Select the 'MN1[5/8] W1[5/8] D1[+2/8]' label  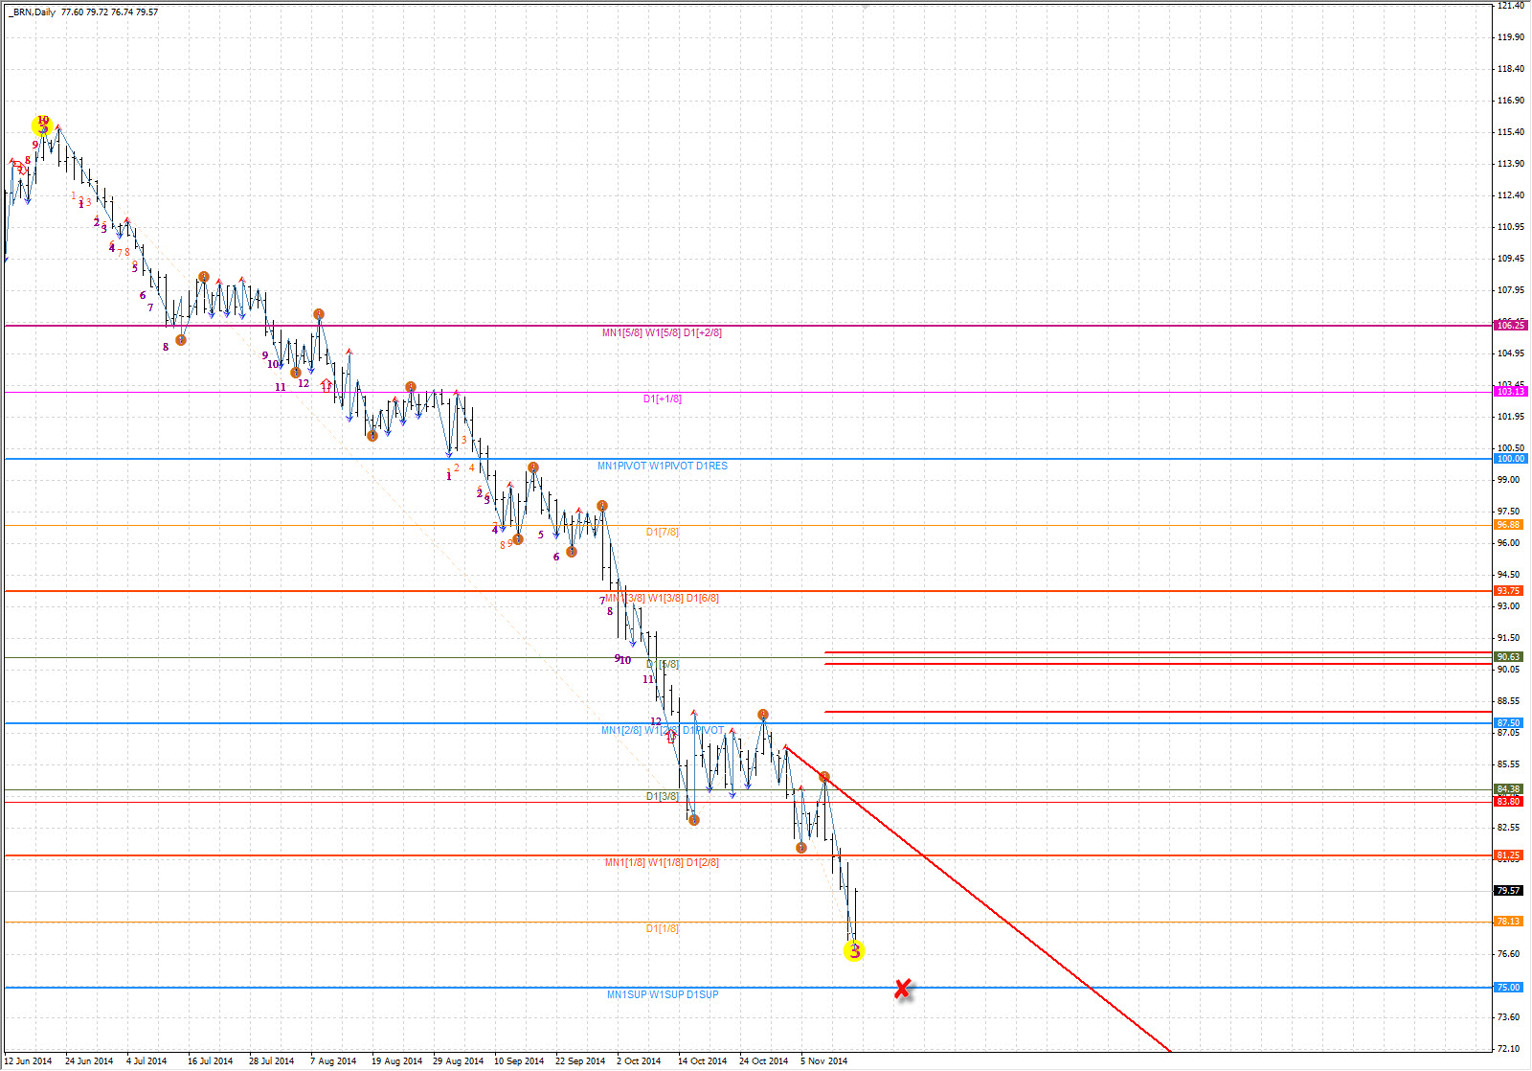coord(662,333)
